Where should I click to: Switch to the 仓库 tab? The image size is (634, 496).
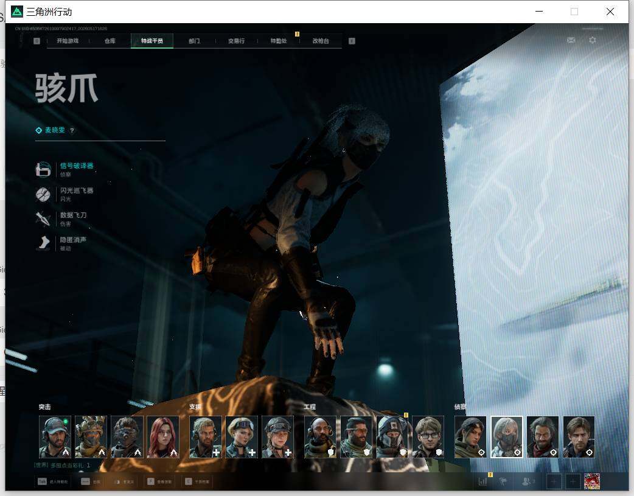pos(110,41)
